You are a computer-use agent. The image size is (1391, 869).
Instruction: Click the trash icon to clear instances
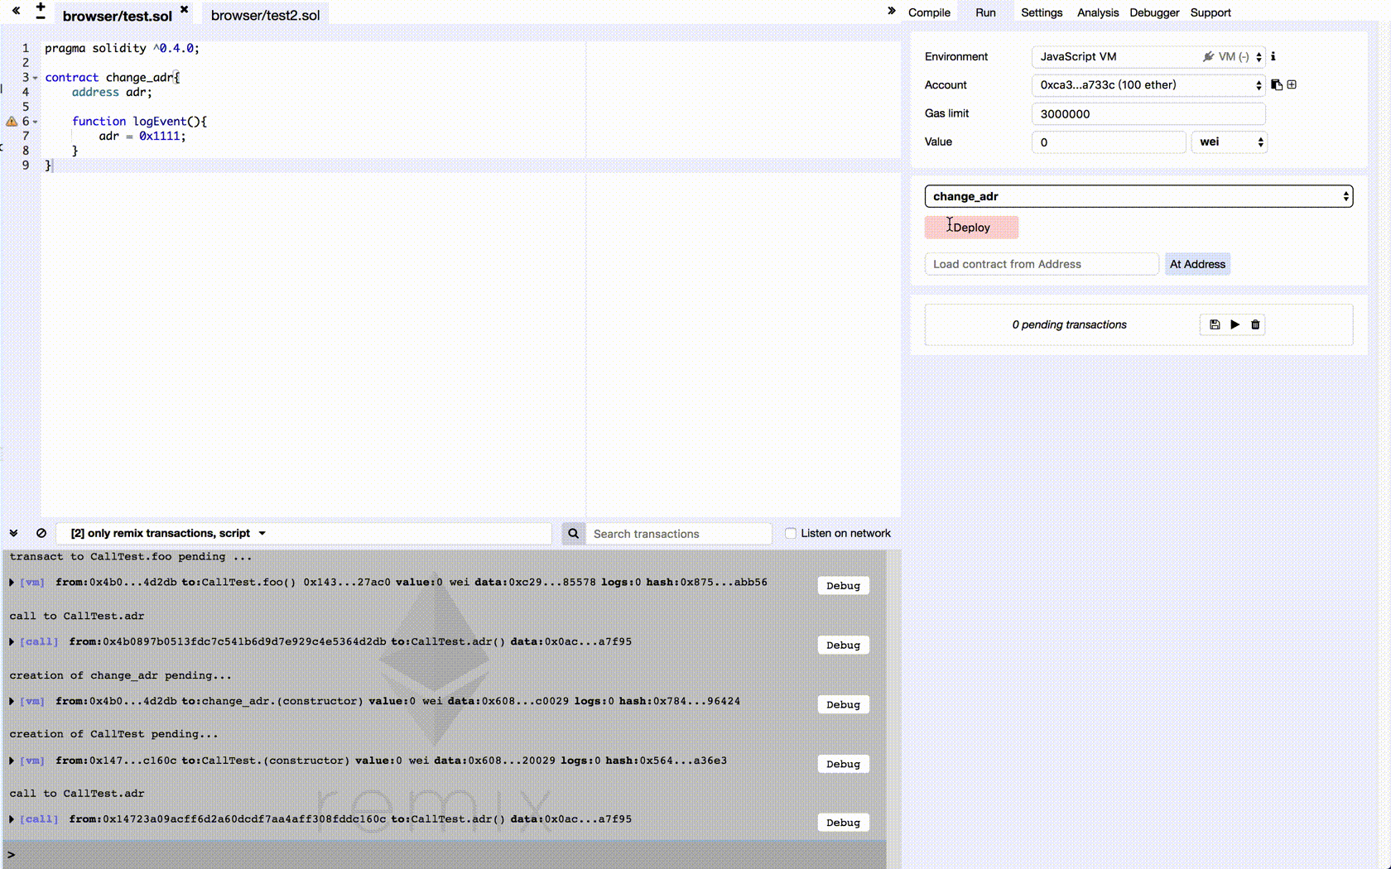pyautogui.click(x=1255, y=324)
